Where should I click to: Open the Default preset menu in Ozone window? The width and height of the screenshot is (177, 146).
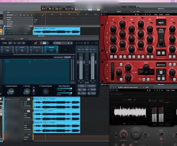[7, 39]
